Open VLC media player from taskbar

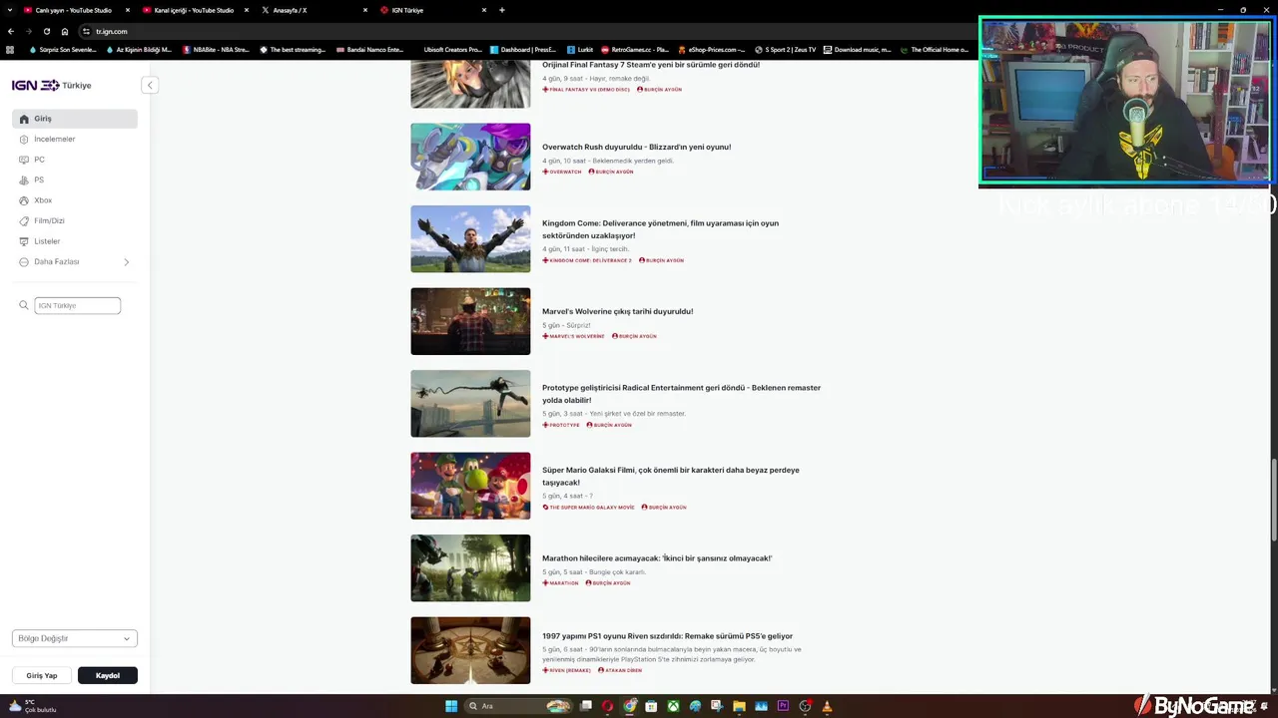pos(827,706)
